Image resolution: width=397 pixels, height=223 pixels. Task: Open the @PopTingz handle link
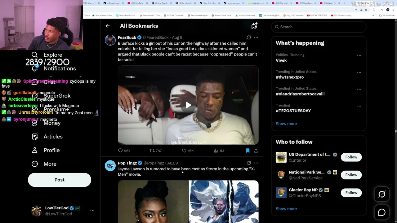point(154,163)
